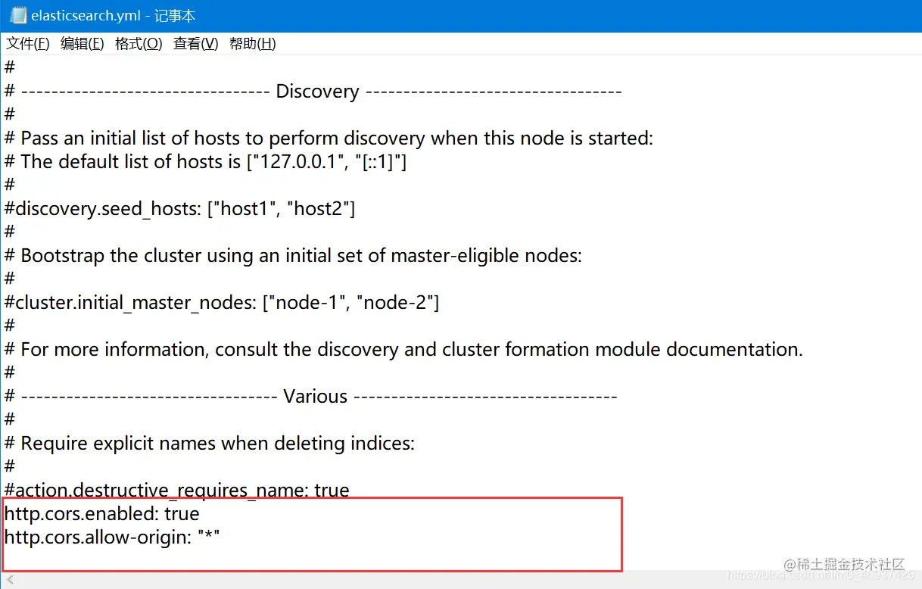The height and width of the screenshot is (589, 922).
Task: Click the 'Bootstrap the cluster' comment line
Action: [293, 256]
